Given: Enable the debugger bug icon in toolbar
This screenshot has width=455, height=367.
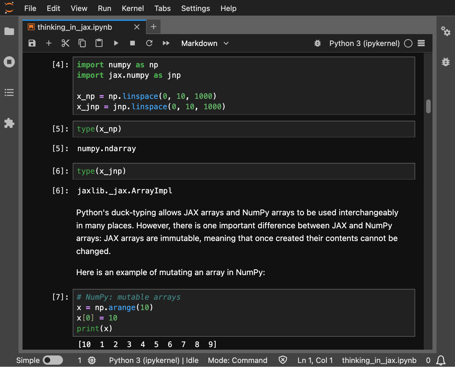Looking at the screenshot, I should (318, 43).
